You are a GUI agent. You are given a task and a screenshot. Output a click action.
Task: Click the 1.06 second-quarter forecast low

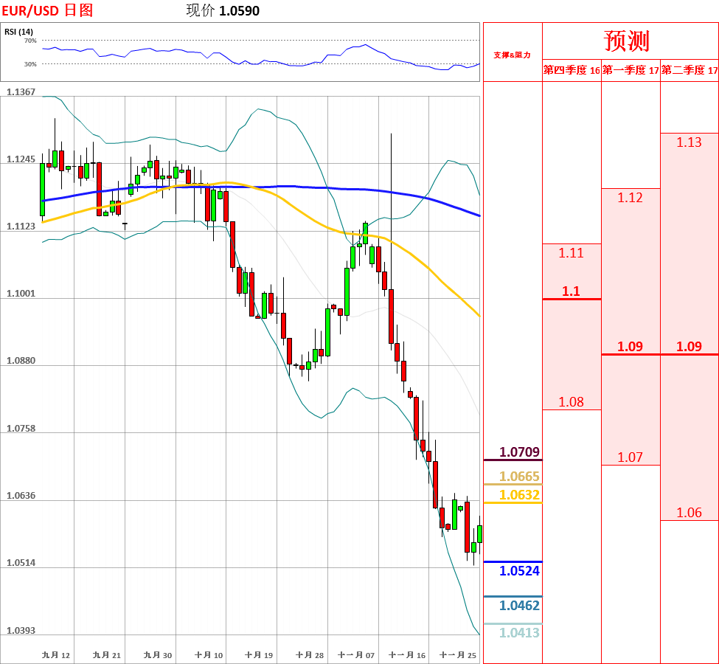[689, 513]
